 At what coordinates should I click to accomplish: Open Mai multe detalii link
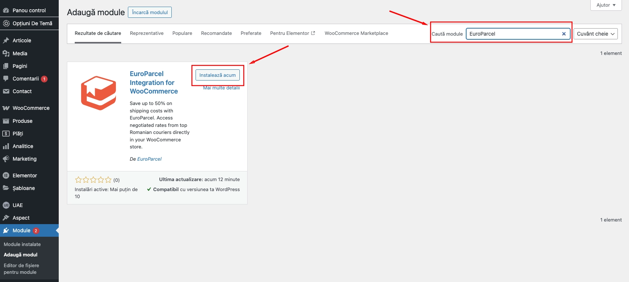coord(221,88)
